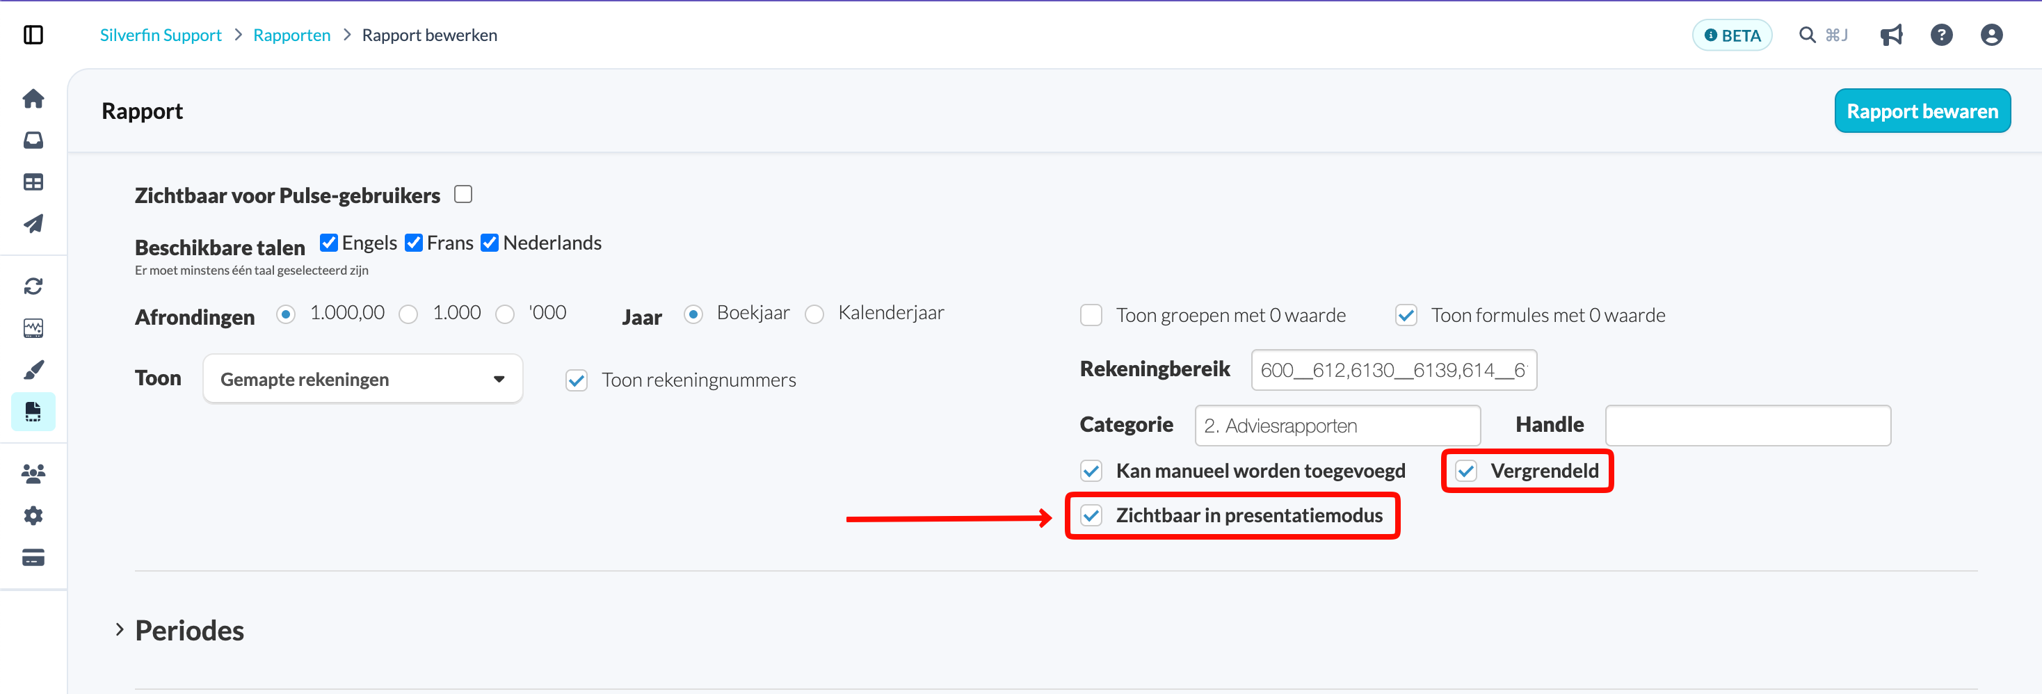Image resolution: width=2042 pixels, height=694 pixels.
Task: Click the paper plane sidebar icon
Action: (x=33, y=223)
